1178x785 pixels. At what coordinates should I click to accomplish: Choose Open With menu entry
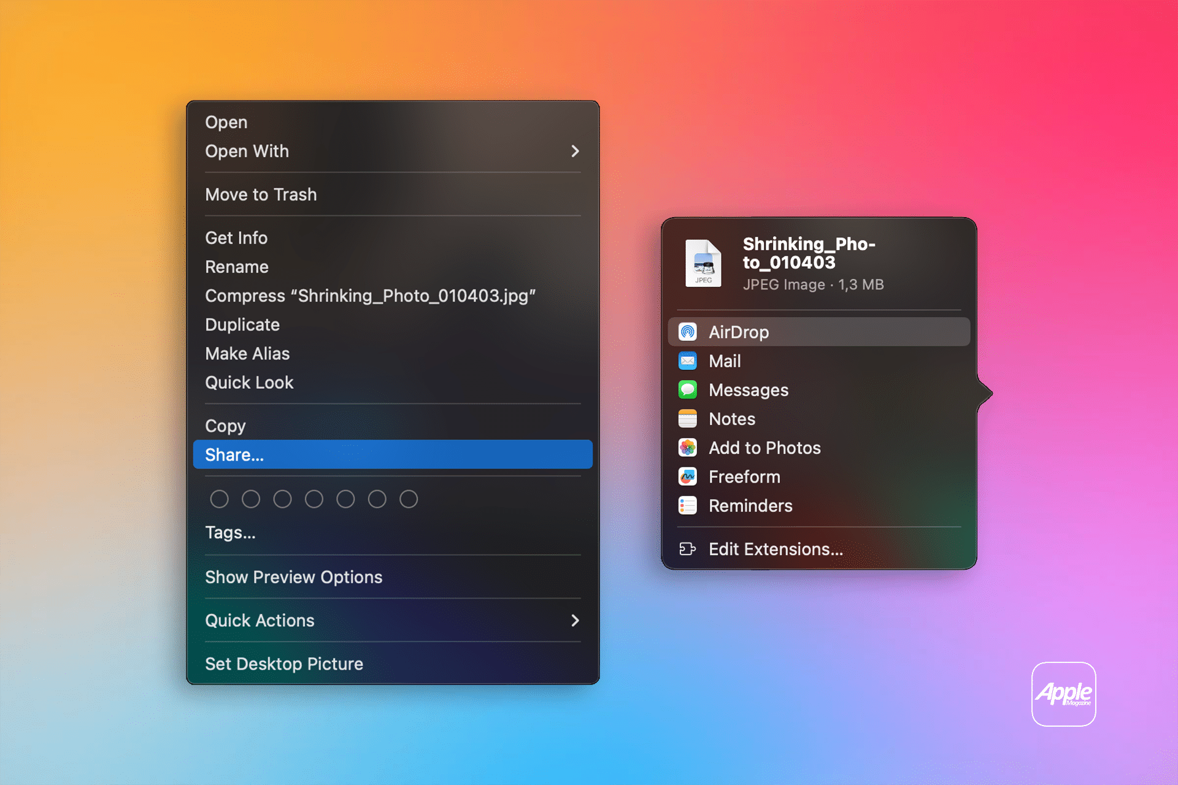[393, 151]
